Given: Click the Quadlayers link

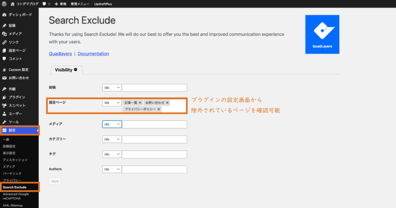Looking at the screenshot, I should 60,53.
